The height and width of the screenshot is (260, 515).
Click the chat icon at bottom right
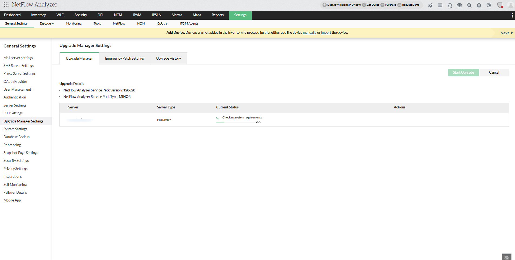click(x=506, y=257)
